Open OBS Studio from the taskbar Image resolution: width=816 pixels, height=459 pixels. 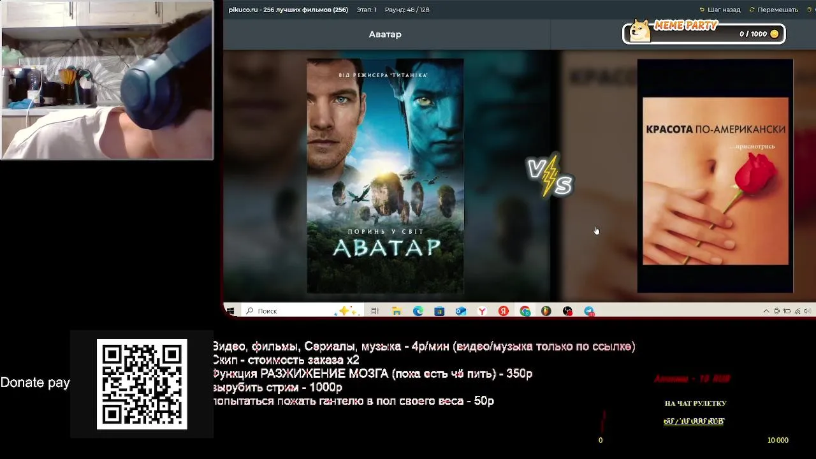[567, 311]
